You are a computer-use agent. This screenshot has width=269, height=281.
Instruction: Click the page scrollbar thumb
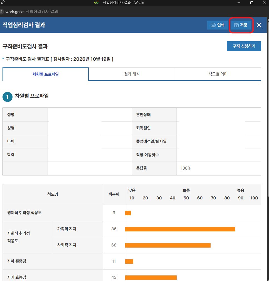(x=268, y=109)
